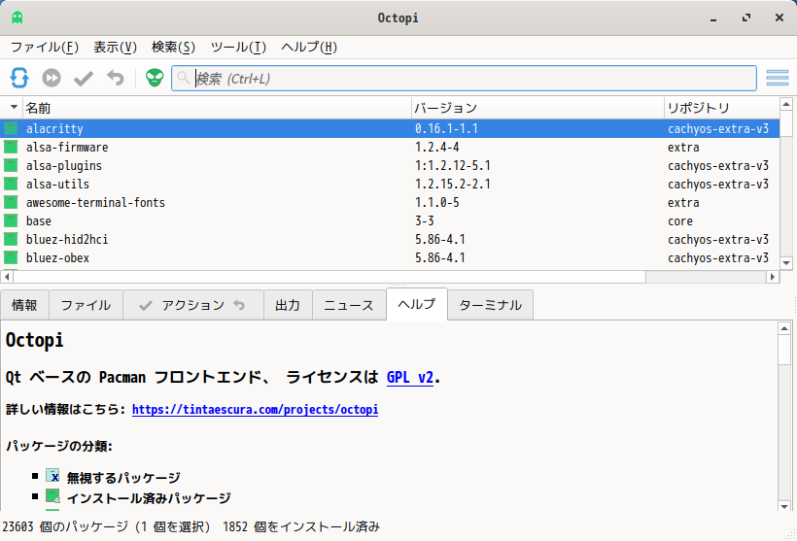Click version 1:1.2.12-5.1 cell
797x541 pixels.
coord(452,165)
